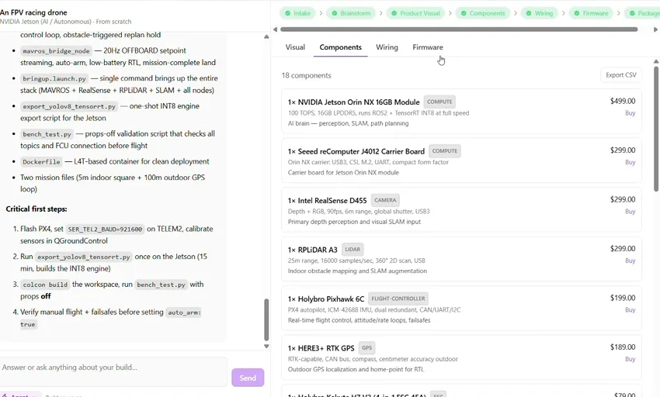
Task: Click the green check icon on Product Visual
Action: [394, 13]
